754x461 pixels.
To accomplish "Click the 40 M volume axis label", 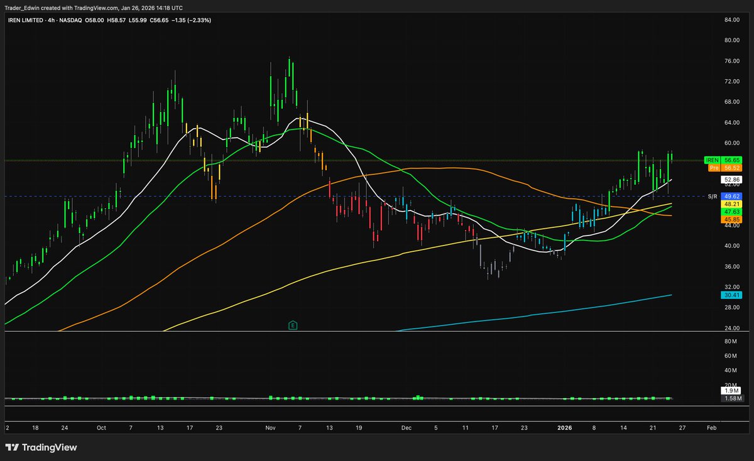I will (x=731, y=371).
